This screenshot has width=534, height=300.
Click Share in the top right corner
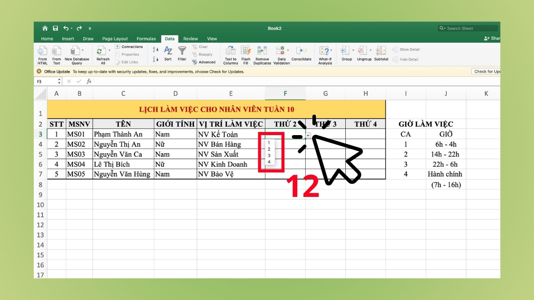point(493,38)
